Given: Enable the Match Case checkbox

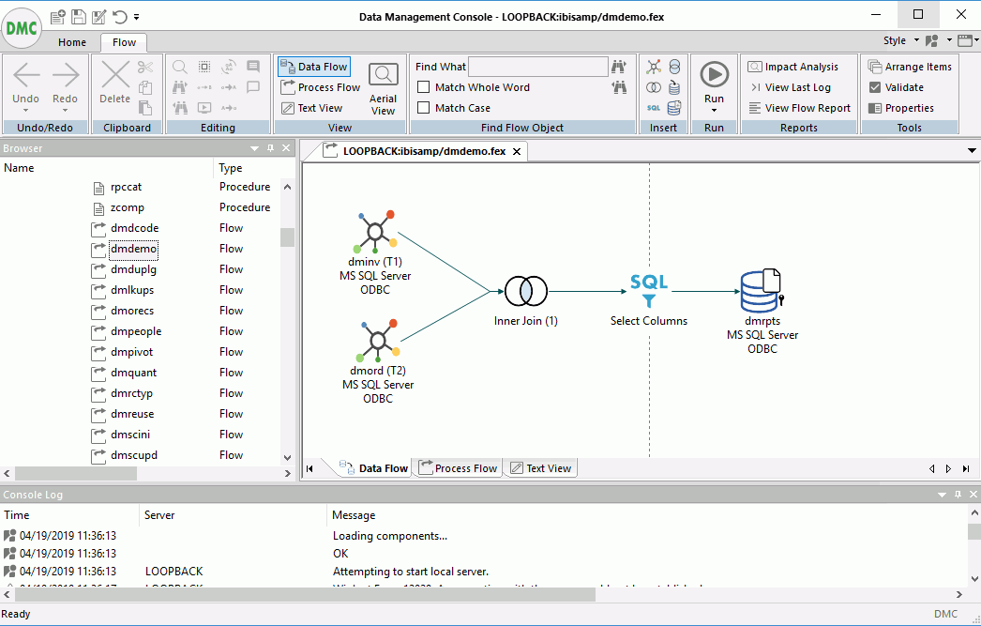Looking at the screenshot, I should 424,108.
